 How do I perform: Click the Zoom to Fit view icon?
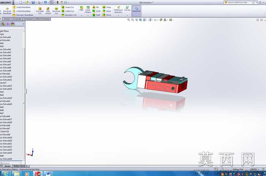128,20
